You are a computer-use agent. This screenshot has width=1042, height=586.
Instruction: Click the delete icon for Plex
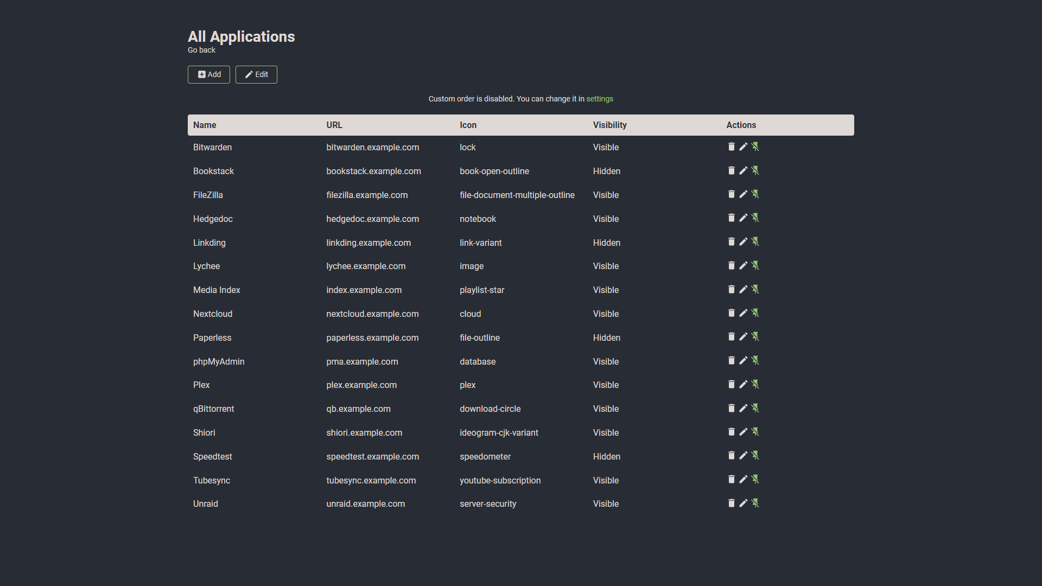pos(730,384)
